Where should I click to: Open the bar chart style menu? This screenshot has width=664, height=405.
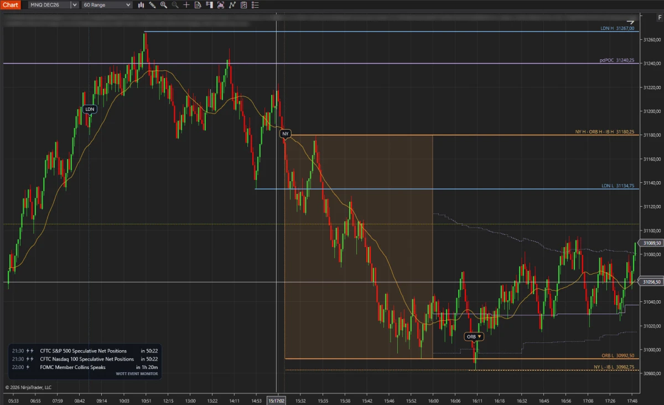pos(141,4)
